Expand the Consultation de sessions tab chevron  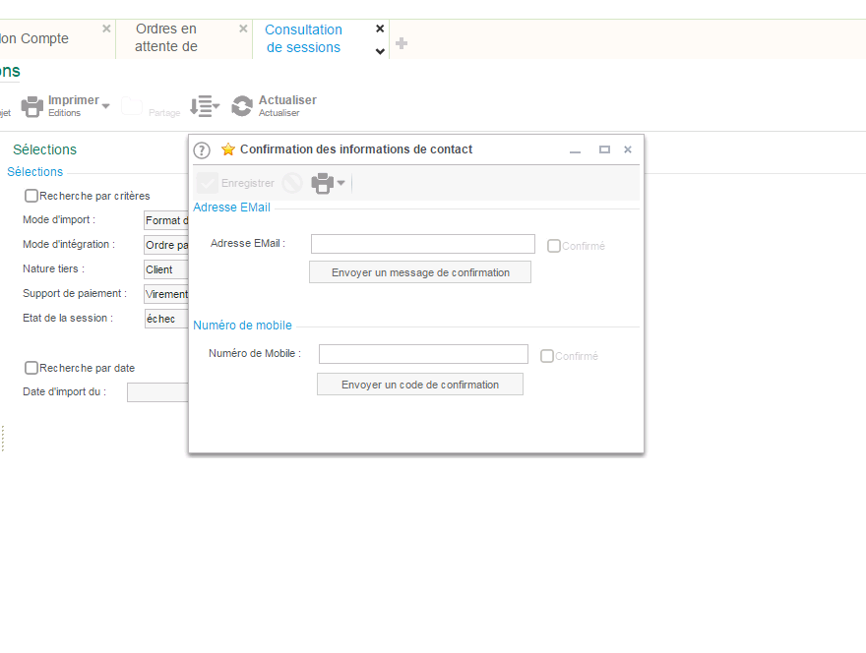[380, 51]
